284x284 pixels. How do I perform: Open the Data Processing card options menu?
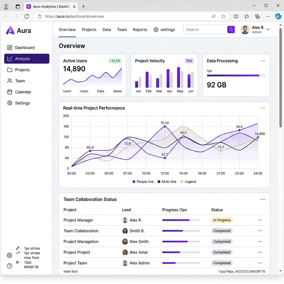point(263,60)
